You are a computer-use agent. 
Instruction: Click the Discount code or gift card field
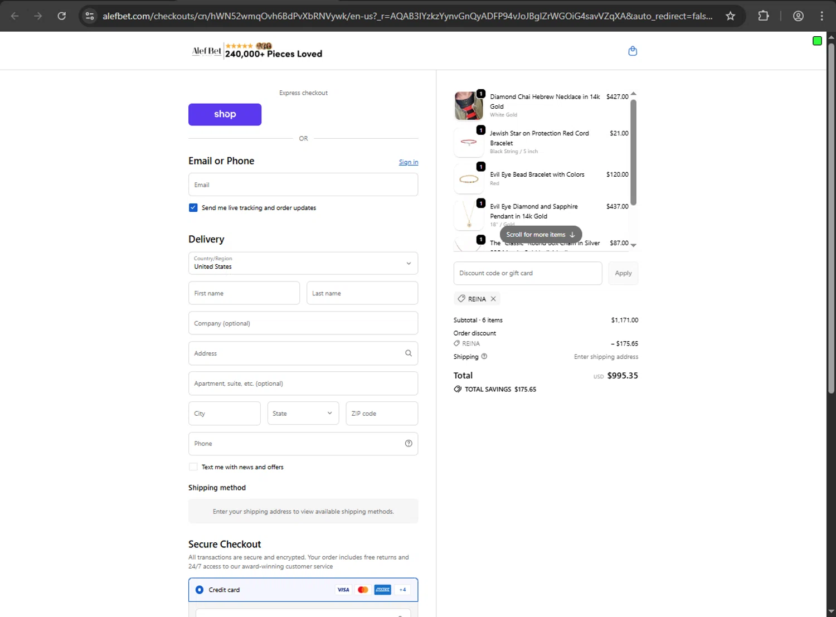[x=528, y=273]
